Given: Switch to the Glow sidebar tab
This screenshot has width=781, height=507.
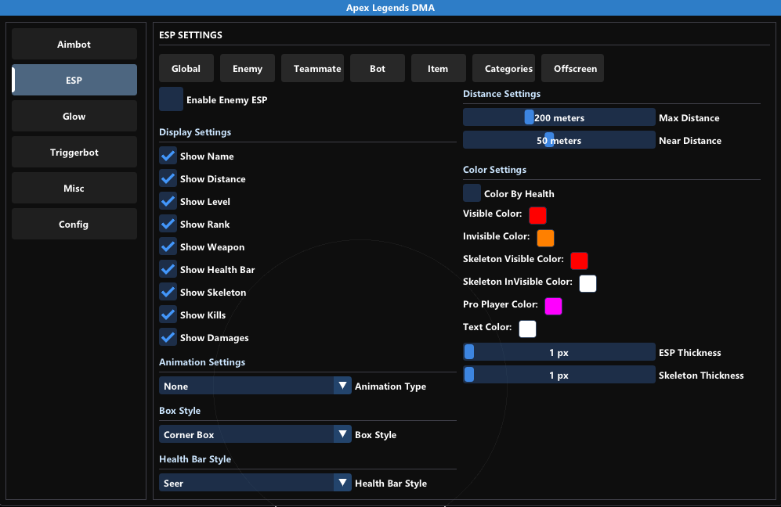Looking at the screenshot, I should point(74,117).
